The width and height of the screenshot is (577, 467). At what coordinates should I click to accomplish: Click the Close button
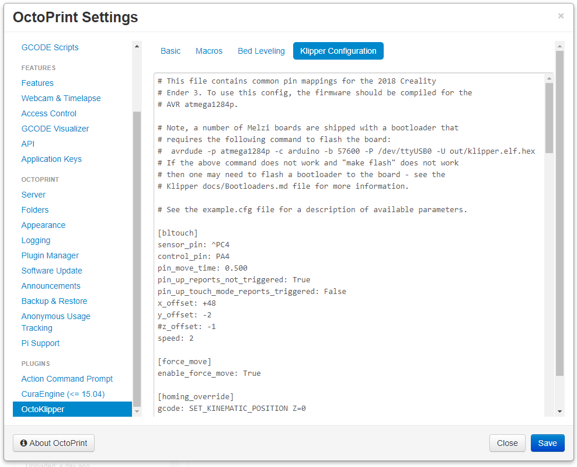(507, 443)
